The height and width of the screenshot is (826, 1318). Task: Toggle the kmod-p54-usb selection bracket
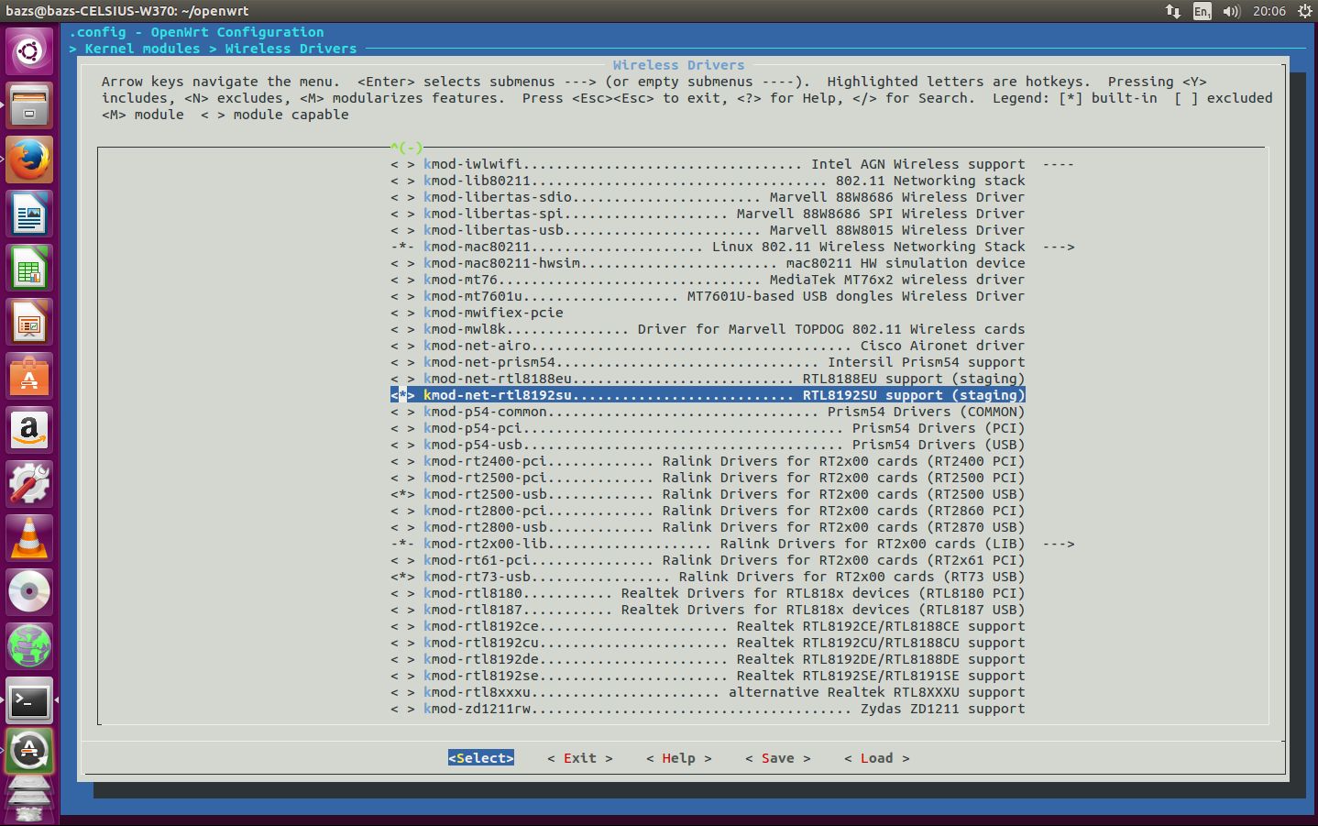[402, 445]
